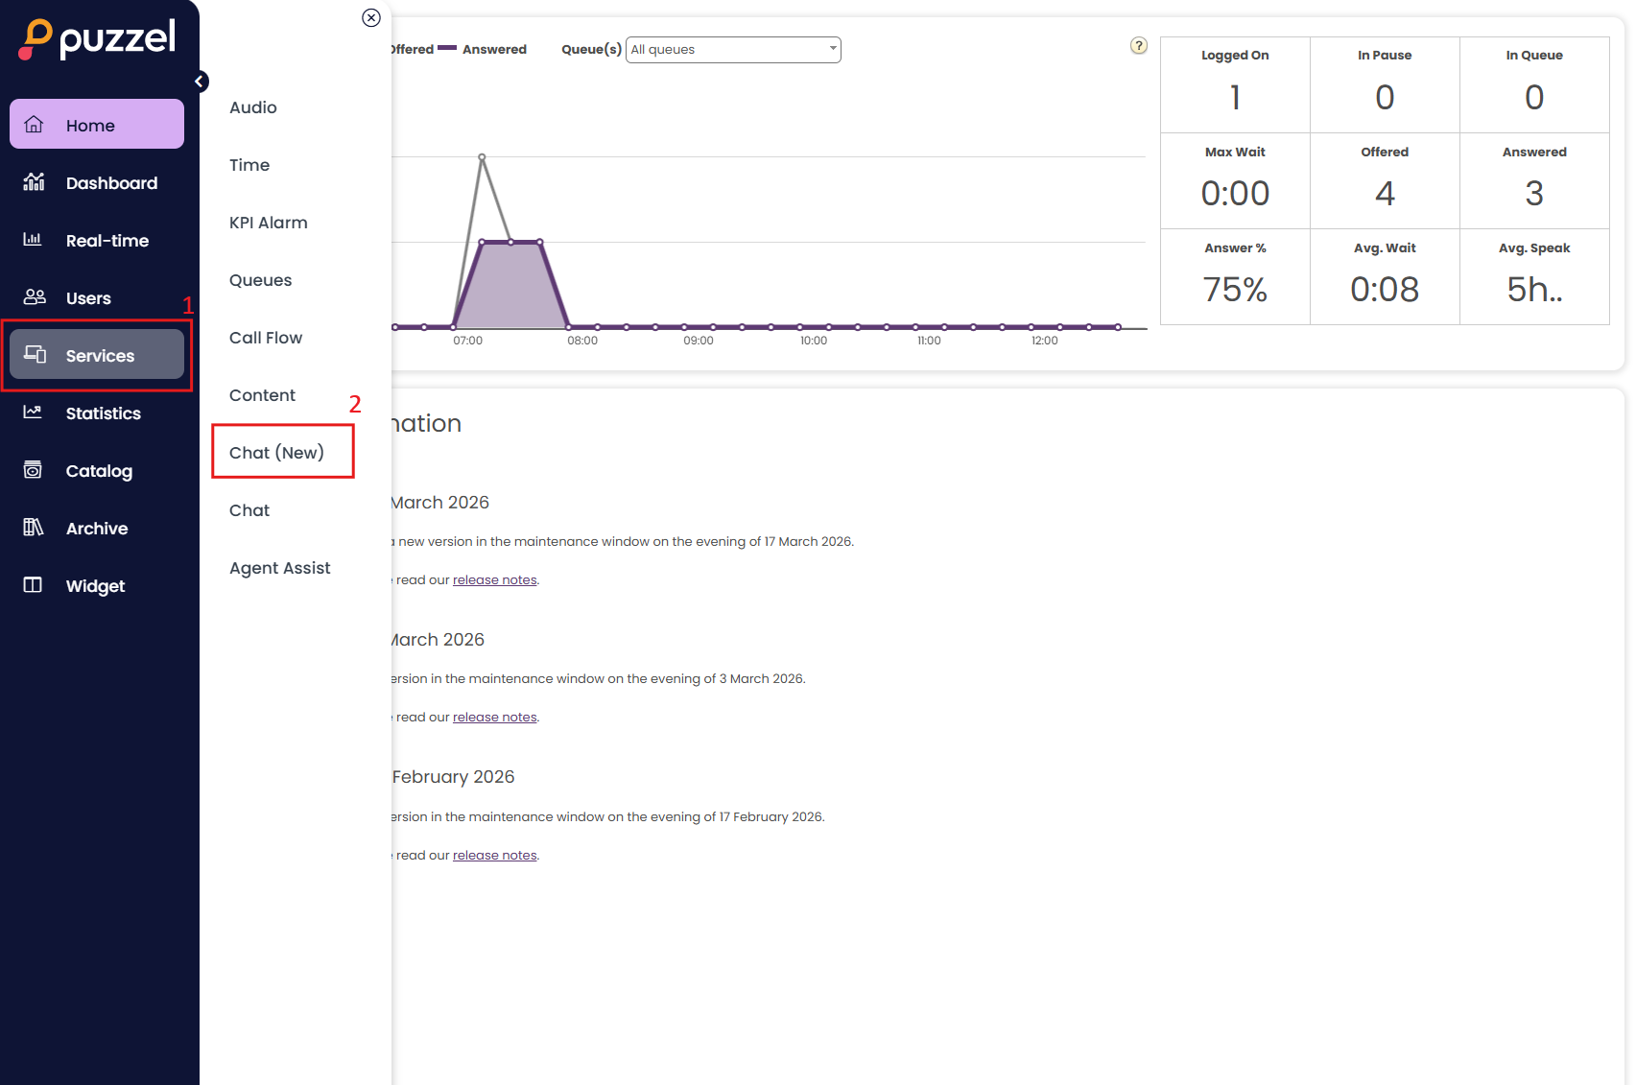This screenshot has width=1636, height=1085.
Task: Click the help question mark icon
Action: [x=1138, y=46]
